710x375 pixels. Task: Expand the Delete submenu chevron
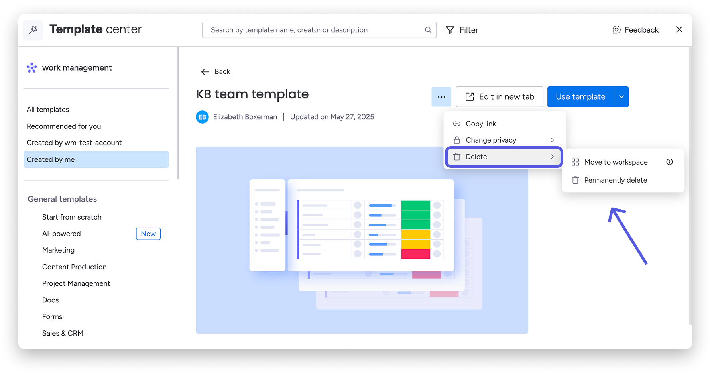(553, 157)
